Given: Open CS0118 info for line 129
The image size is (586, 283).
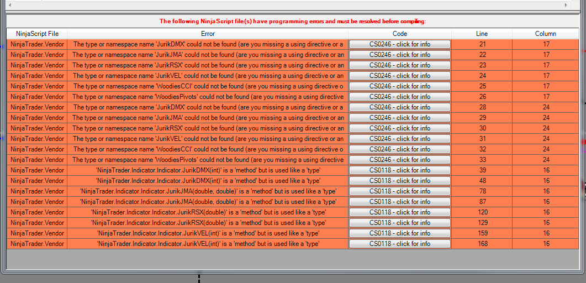Looking at the screenshot, I should (x=400, y=222).
